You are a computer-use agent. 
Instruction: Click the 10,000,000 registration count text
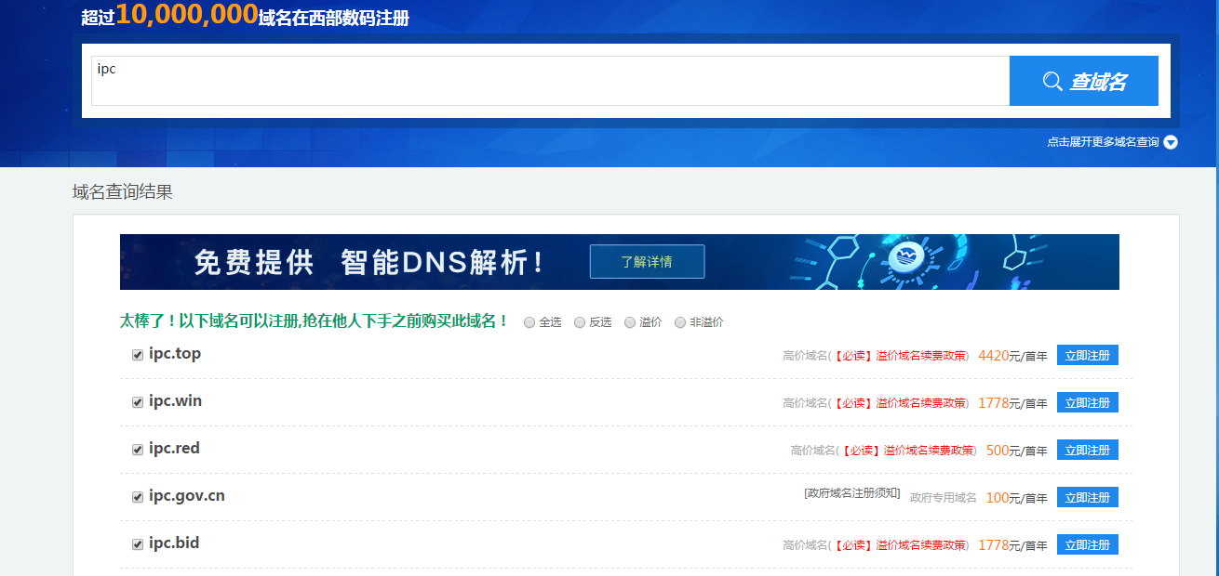pyautogui.click(x=187, y=14)
